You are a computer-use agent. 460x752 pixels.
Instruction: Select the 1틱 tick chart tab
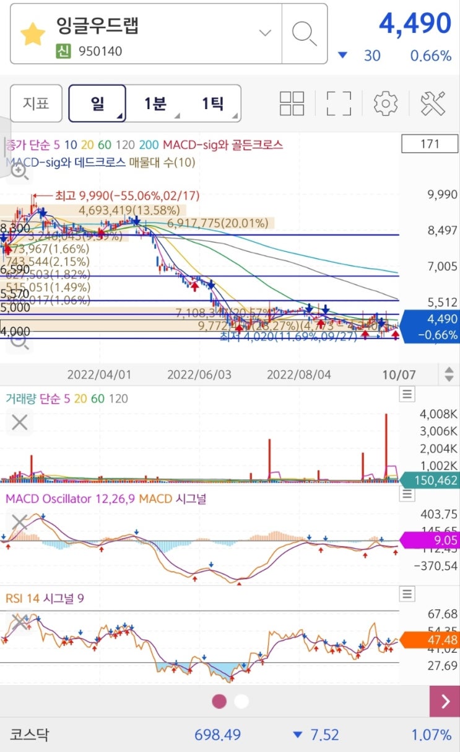[212, 104]
